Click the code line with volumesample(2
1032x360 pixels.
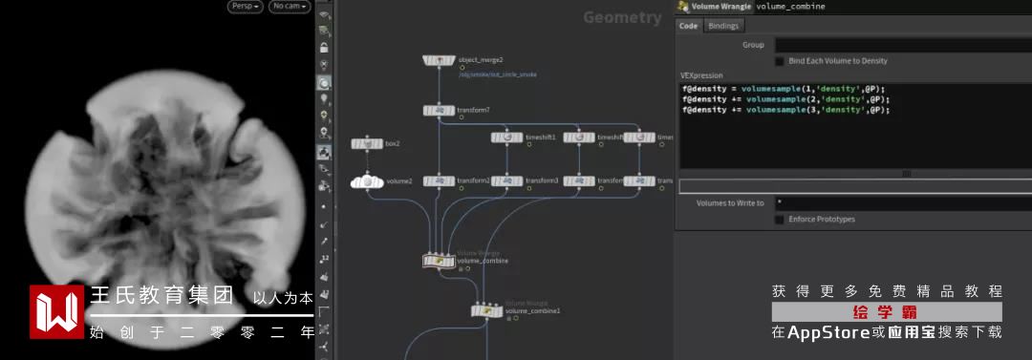tap(786, 99)
